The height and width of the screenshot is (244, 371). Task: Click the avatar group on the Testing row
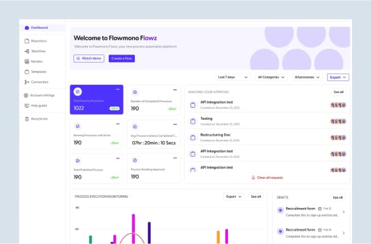pos(338,121)
